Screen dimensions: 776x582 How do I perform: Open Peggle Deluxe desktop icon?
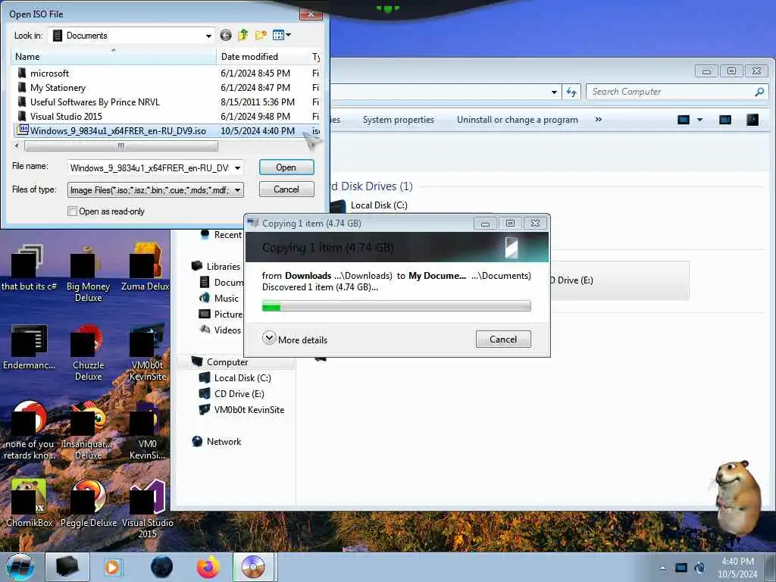[x=88, y=504]
